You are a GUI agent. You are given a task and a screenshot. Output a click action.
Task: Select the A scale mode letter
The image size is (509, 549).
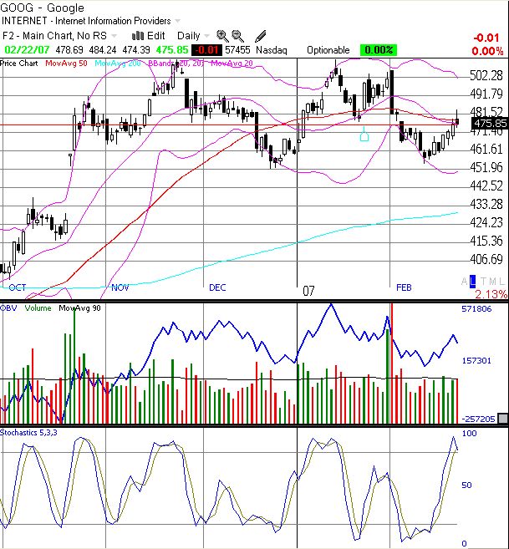click(465, 281)
